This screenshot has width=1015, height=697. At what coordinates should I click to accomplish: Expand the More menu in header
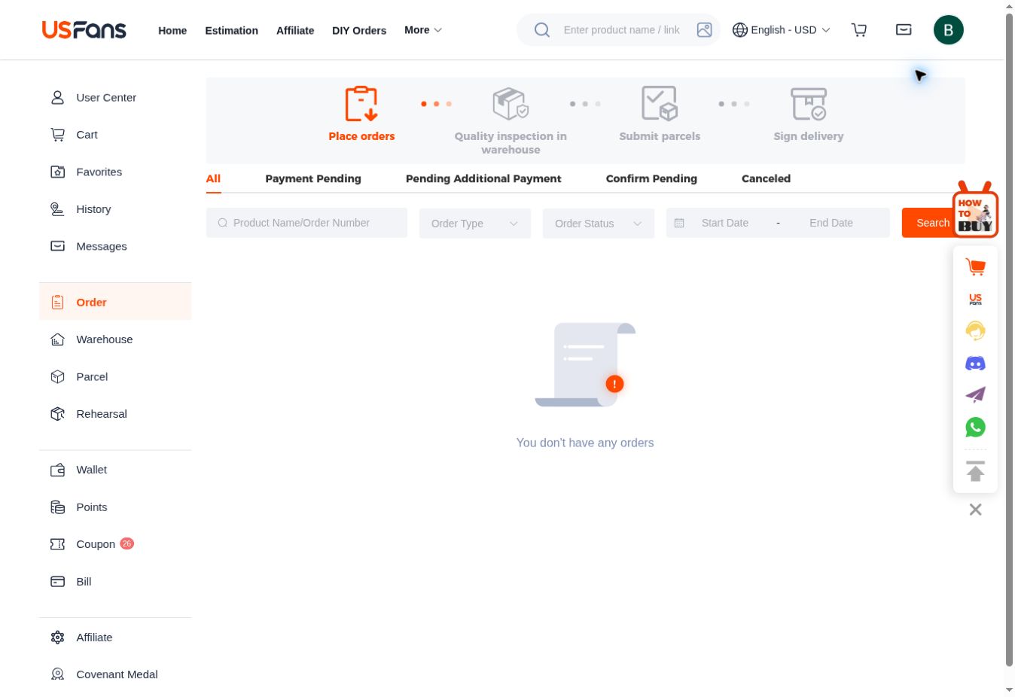tap(423, 30)
